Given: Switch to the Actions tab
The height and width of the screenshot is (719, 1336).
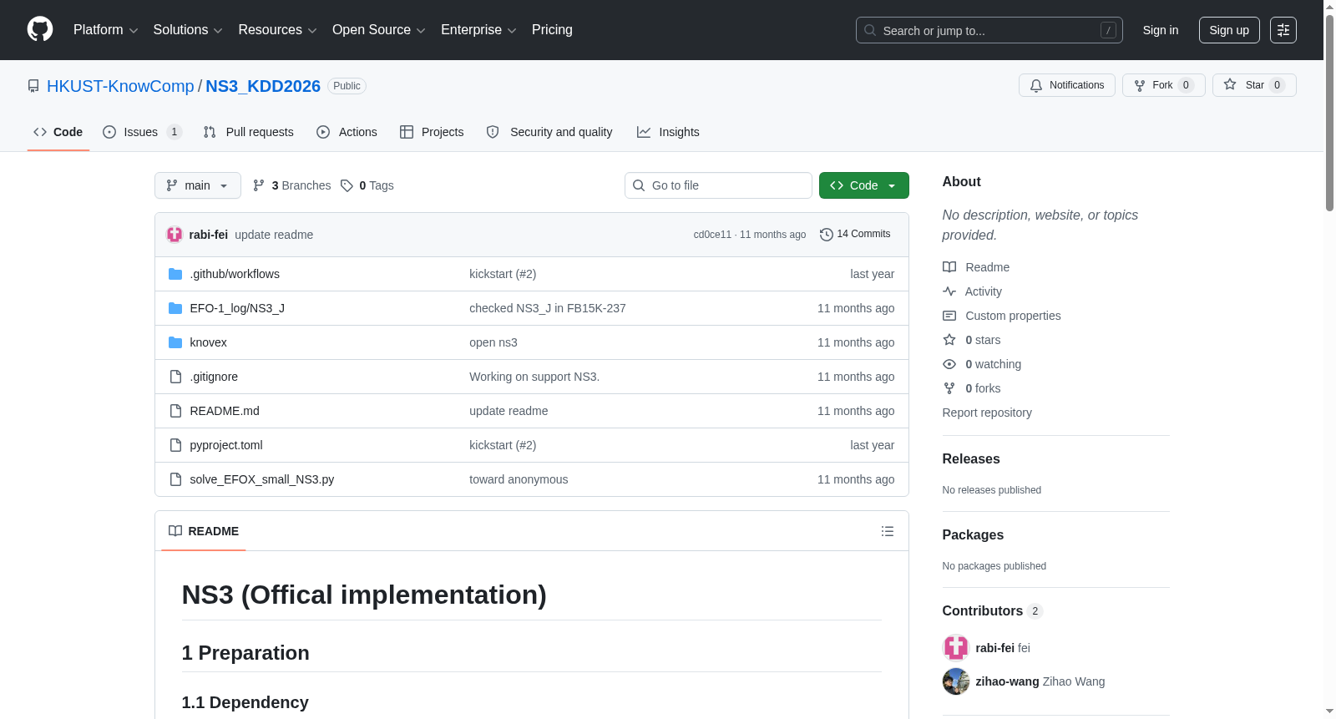Looking at the screenshot, I should point(347,132).
